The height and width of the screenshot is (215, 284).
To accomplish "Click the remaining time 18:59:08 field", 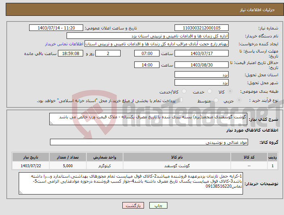I will (x=71, y=53).
